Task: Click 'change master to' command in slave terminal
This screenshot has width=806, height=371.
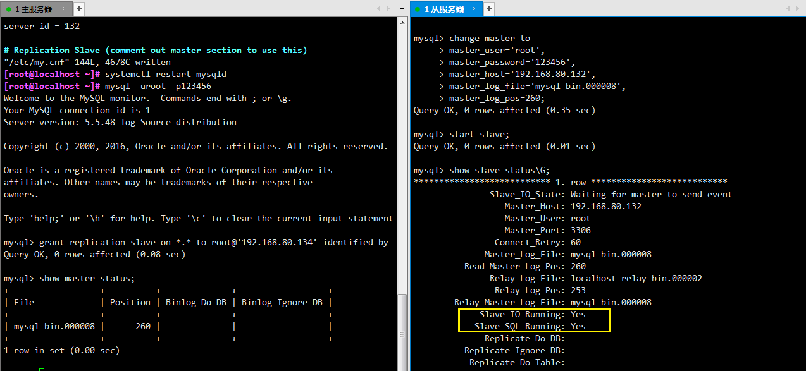Action: coord(490,38)
